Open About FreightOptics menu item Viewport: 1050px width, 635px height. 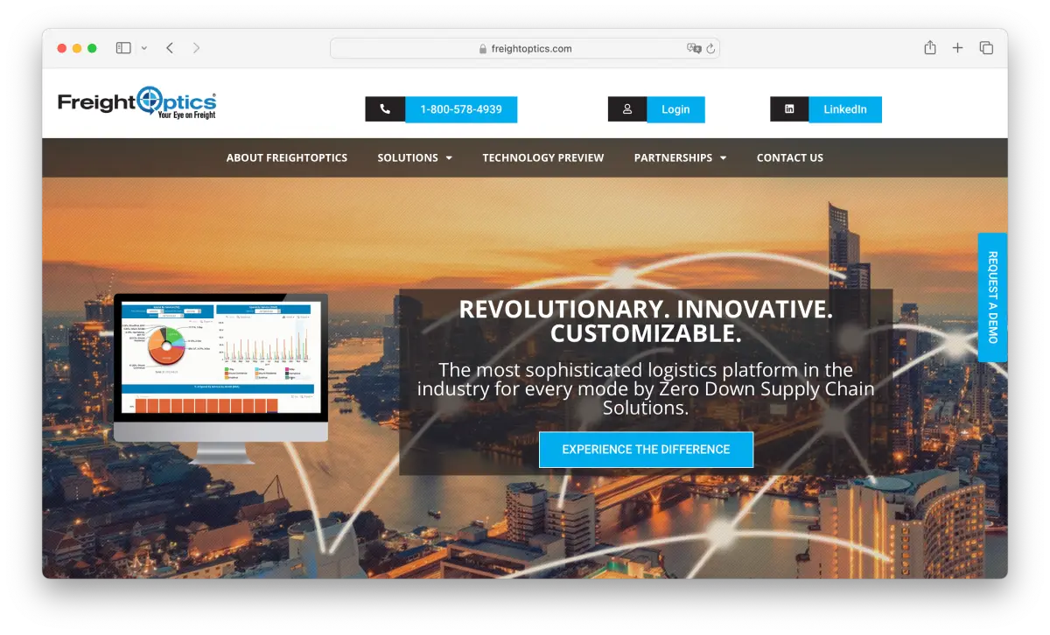pos(287,157)
